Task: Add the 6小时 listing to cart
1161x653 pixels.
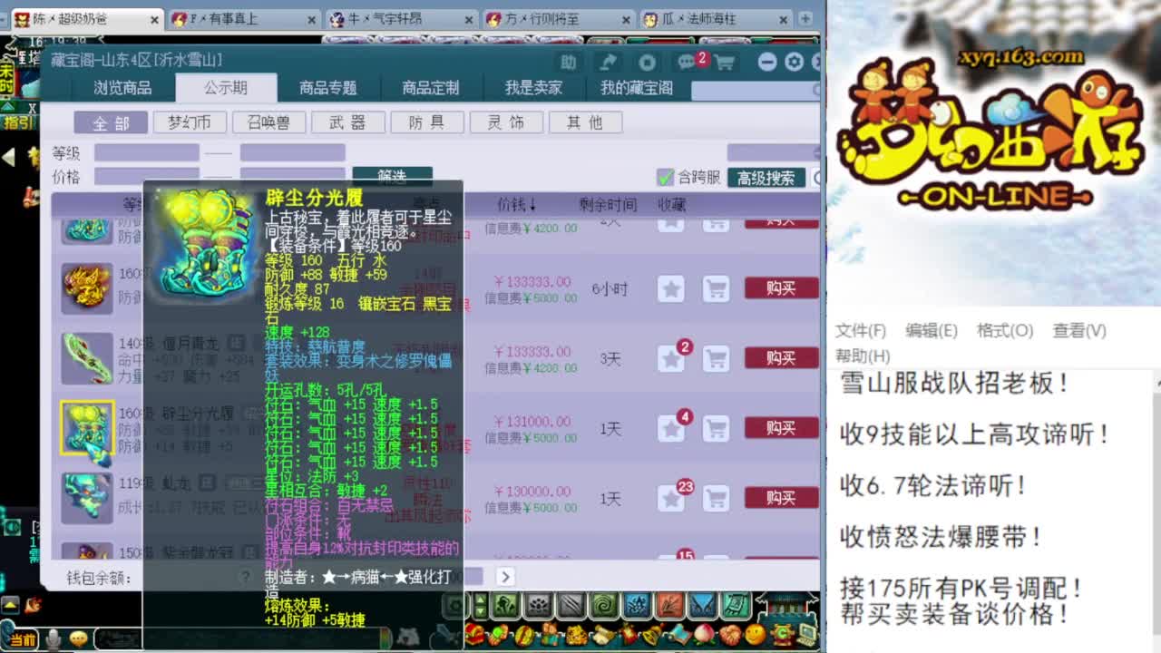Action: click(717, 289)
